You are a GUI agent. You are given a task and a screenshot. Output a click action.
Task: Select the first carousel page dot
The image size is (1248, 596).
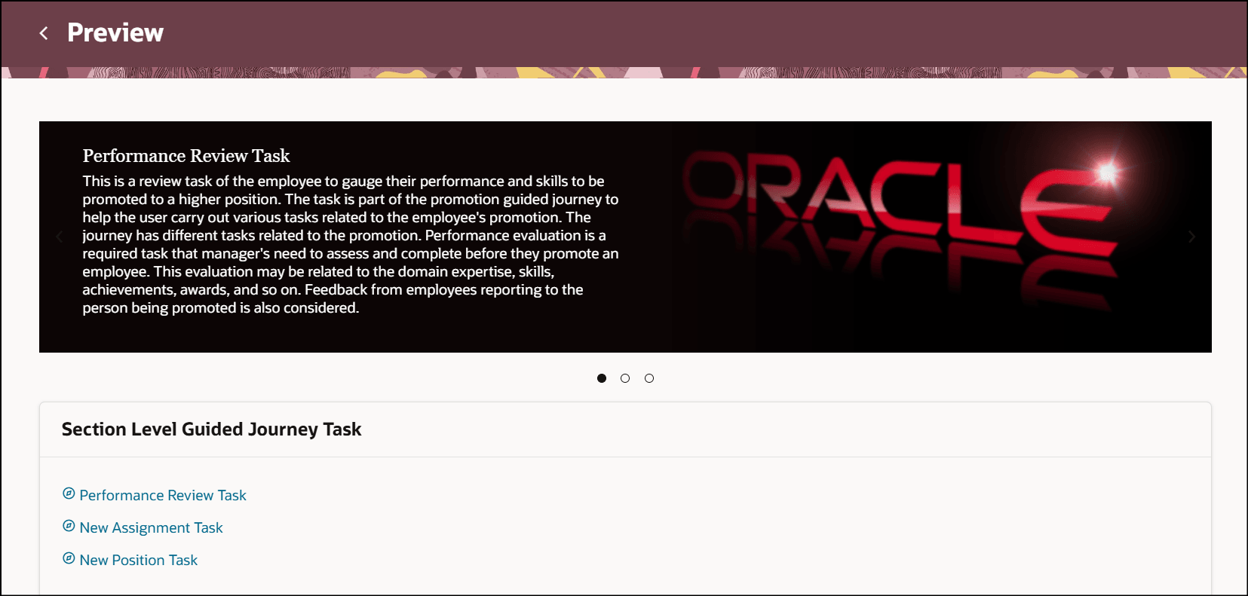(x=602, y=378)
